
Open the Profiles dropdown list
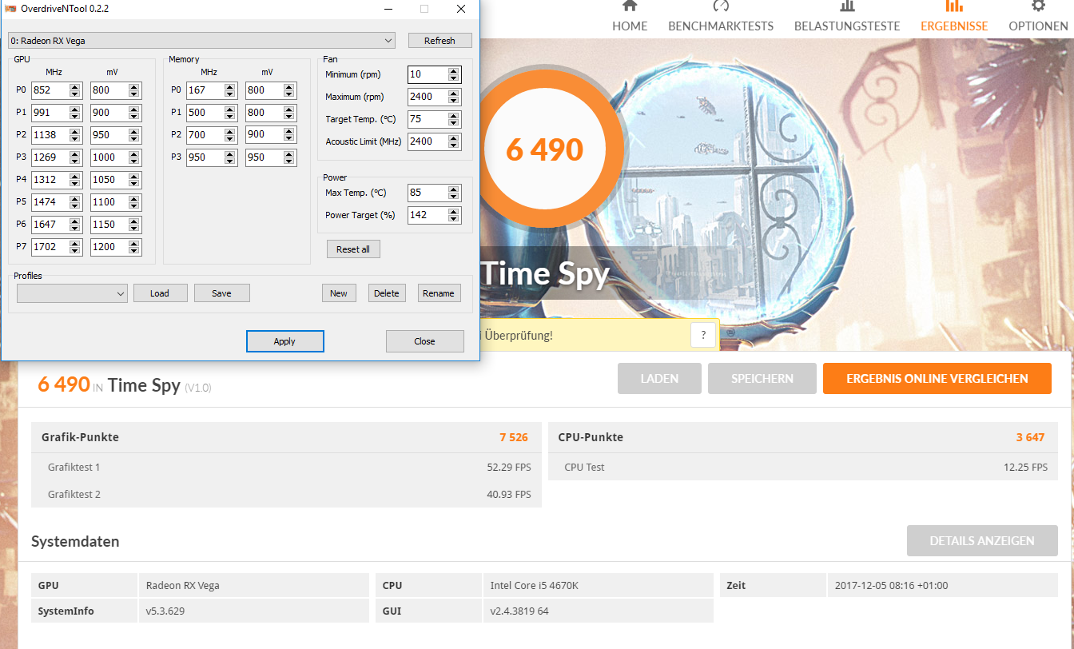point(72,293)
